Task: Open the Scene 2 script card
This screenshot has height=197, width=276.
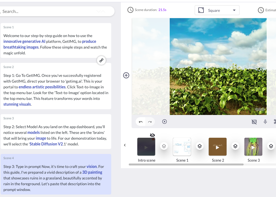Action: 56,86
